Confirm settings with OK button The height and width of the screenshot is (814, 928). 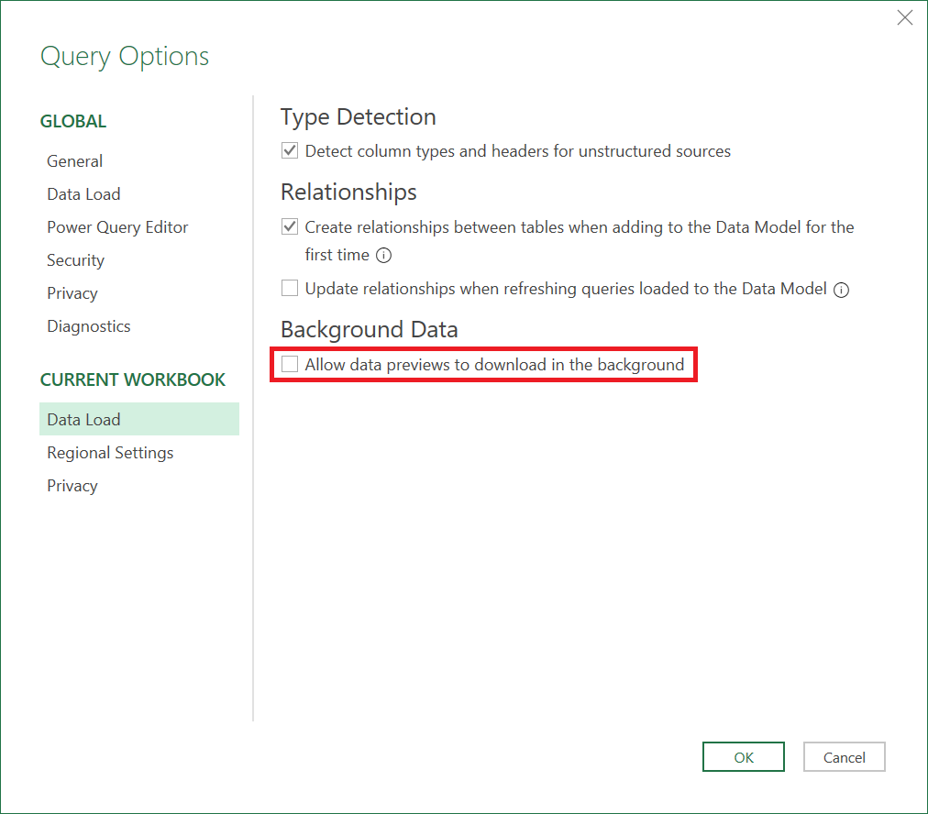point(743,756)
